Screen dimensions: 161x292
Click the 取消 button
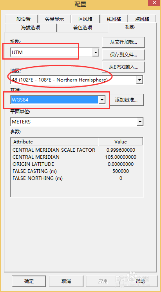pos(66,281)
